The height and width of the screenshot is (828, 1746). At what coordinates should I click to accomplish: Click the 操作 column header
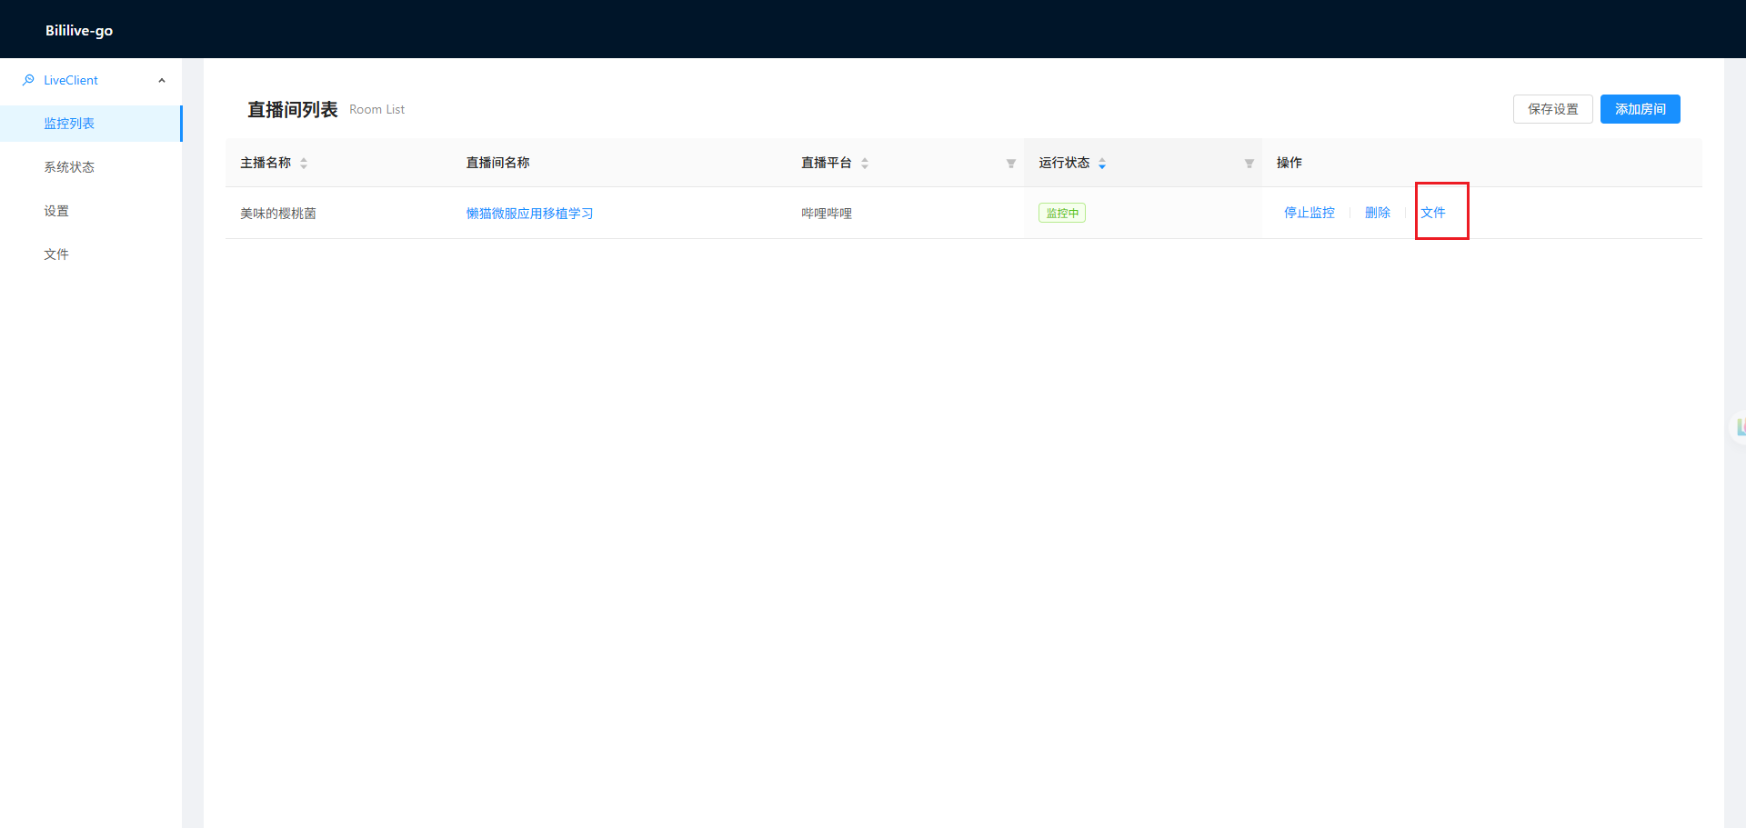[1289, 163]
